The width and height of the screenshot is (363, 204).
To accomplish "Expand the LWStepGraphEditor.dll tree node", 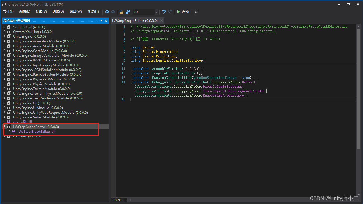I will [x=9, y=131].
